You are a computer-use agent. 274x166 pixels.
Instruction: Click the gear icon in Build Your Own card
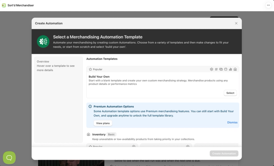pos(211,69)
